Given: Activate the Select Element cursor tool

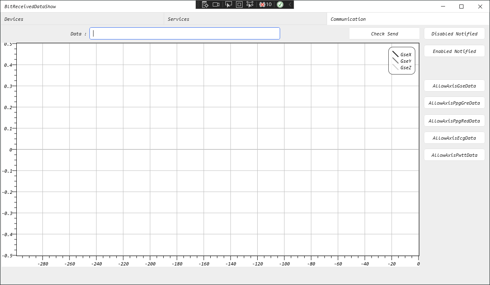Looking at the screenshot, I should 229,4.
